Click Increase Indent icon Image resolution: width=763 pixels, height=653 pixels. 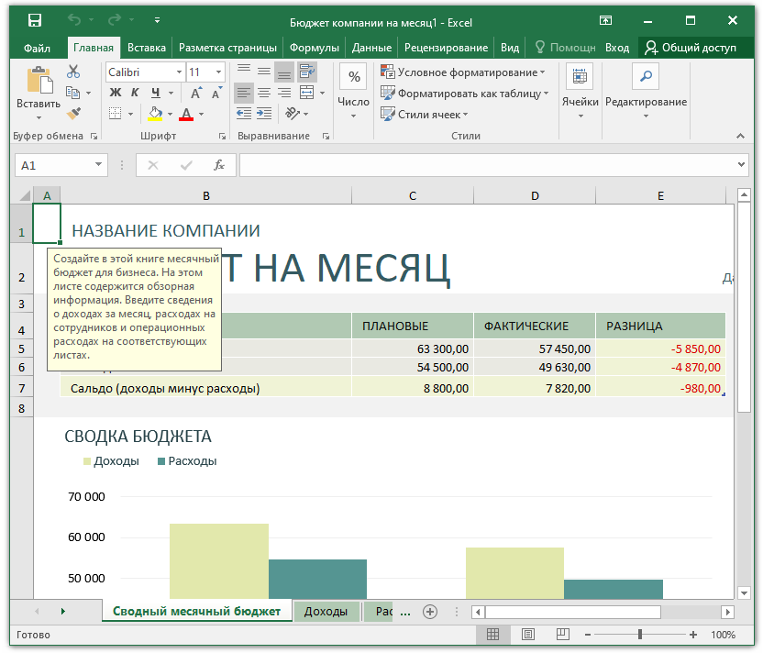tap(264, 114)
